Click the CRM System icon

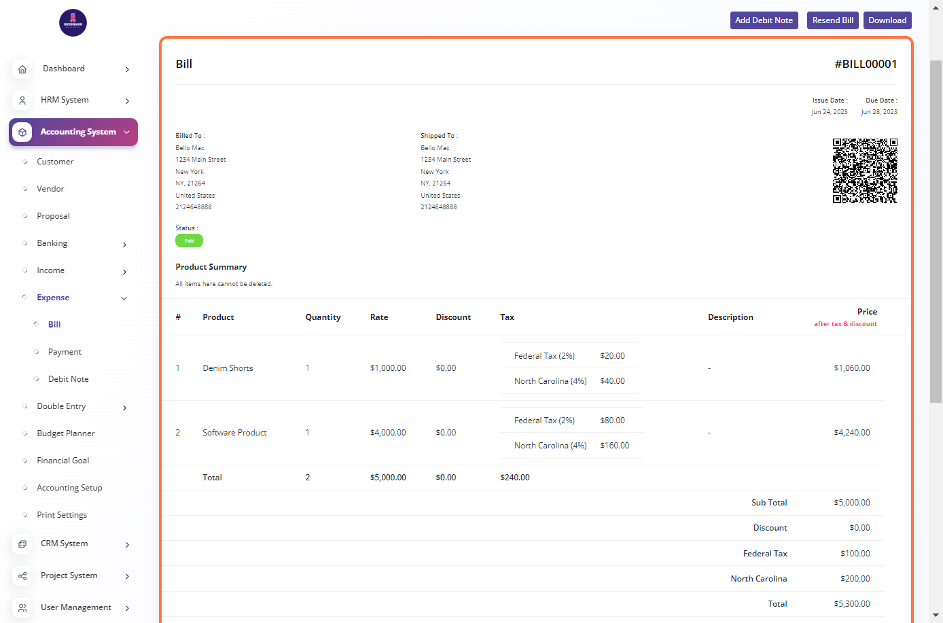[x=22, y=544]
